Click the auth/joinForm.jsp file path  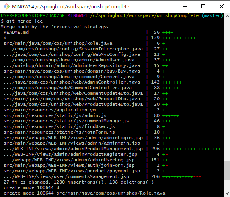69,165
